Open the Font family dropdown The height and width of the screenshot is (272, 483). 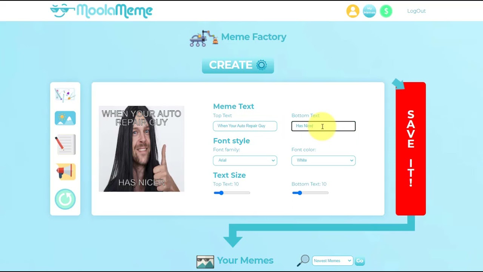click(245, 160)
